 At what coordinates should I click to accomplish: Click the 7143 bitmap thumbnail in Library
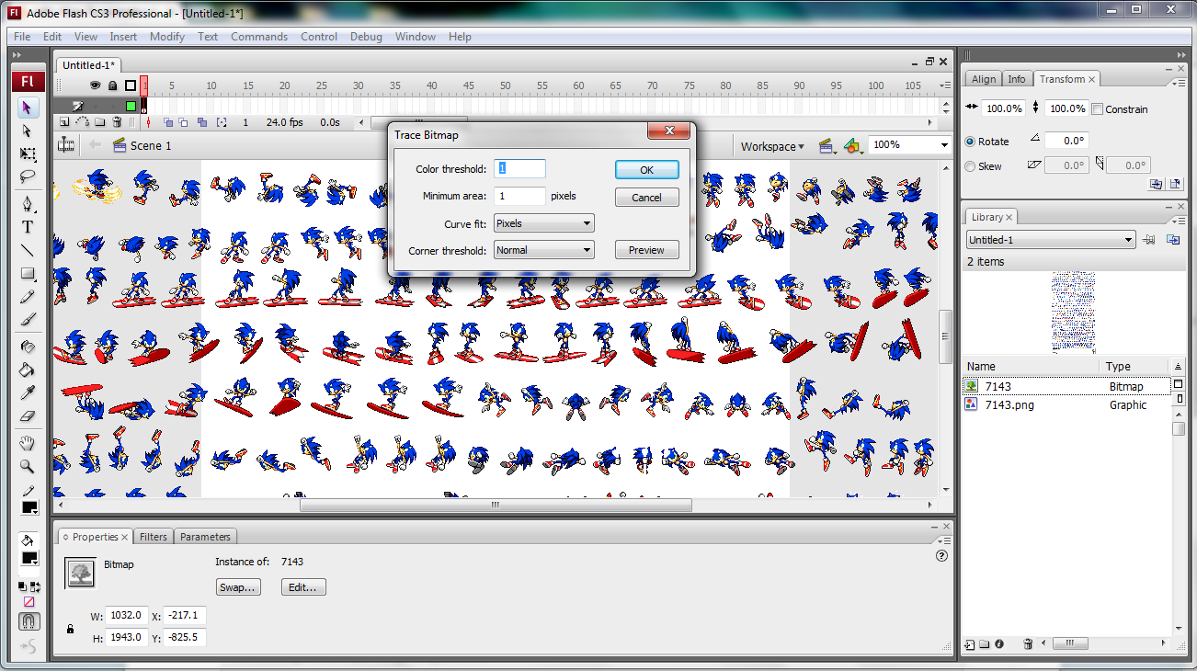tap(972, 386)
